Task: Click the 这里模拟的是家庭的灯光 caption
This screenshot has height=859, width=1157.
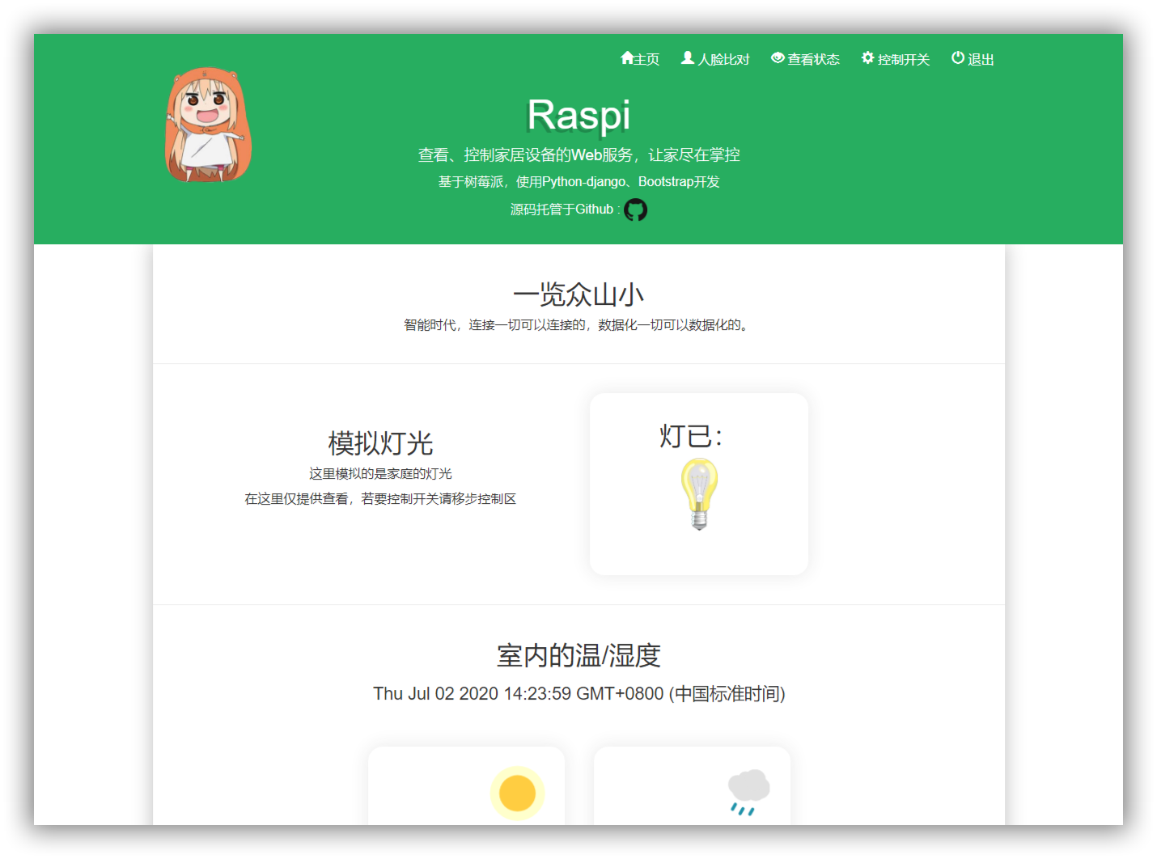Action: [380, 474]
